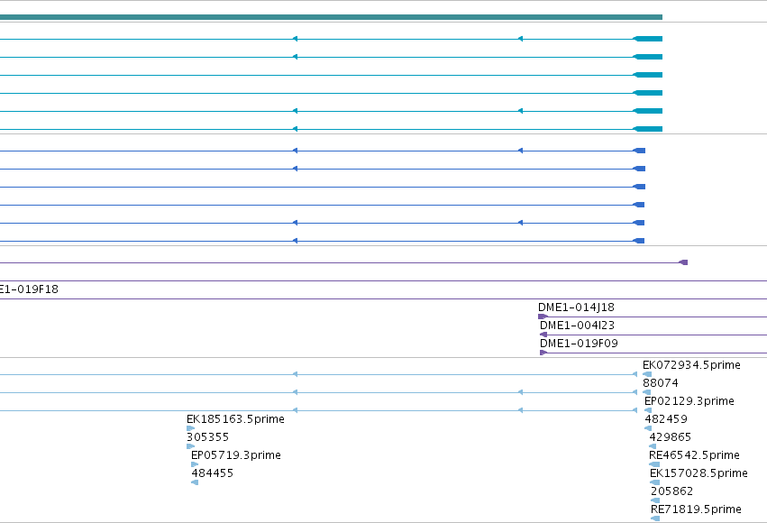Click the DME1-019F09 clone label
The width and height of the screenshot is (767, 523).
(x=579, y=344)
